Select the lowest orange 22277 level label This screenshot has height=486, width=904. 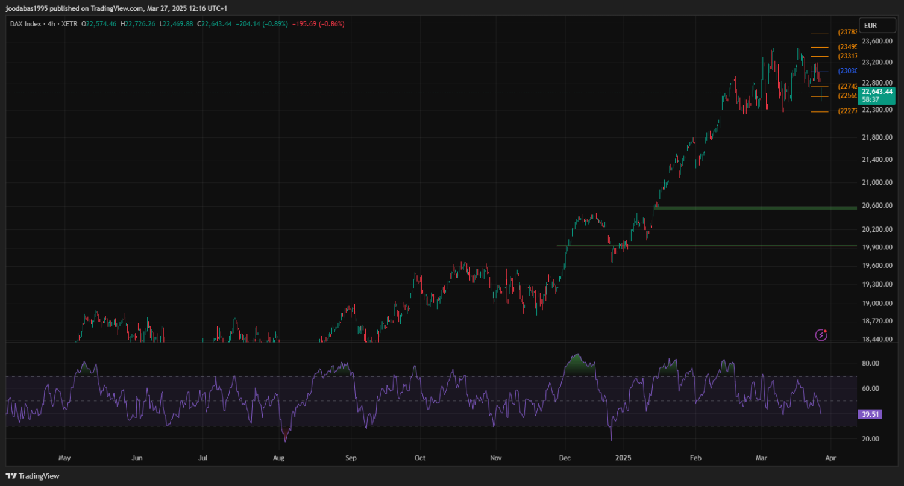[x=847, y=111]
